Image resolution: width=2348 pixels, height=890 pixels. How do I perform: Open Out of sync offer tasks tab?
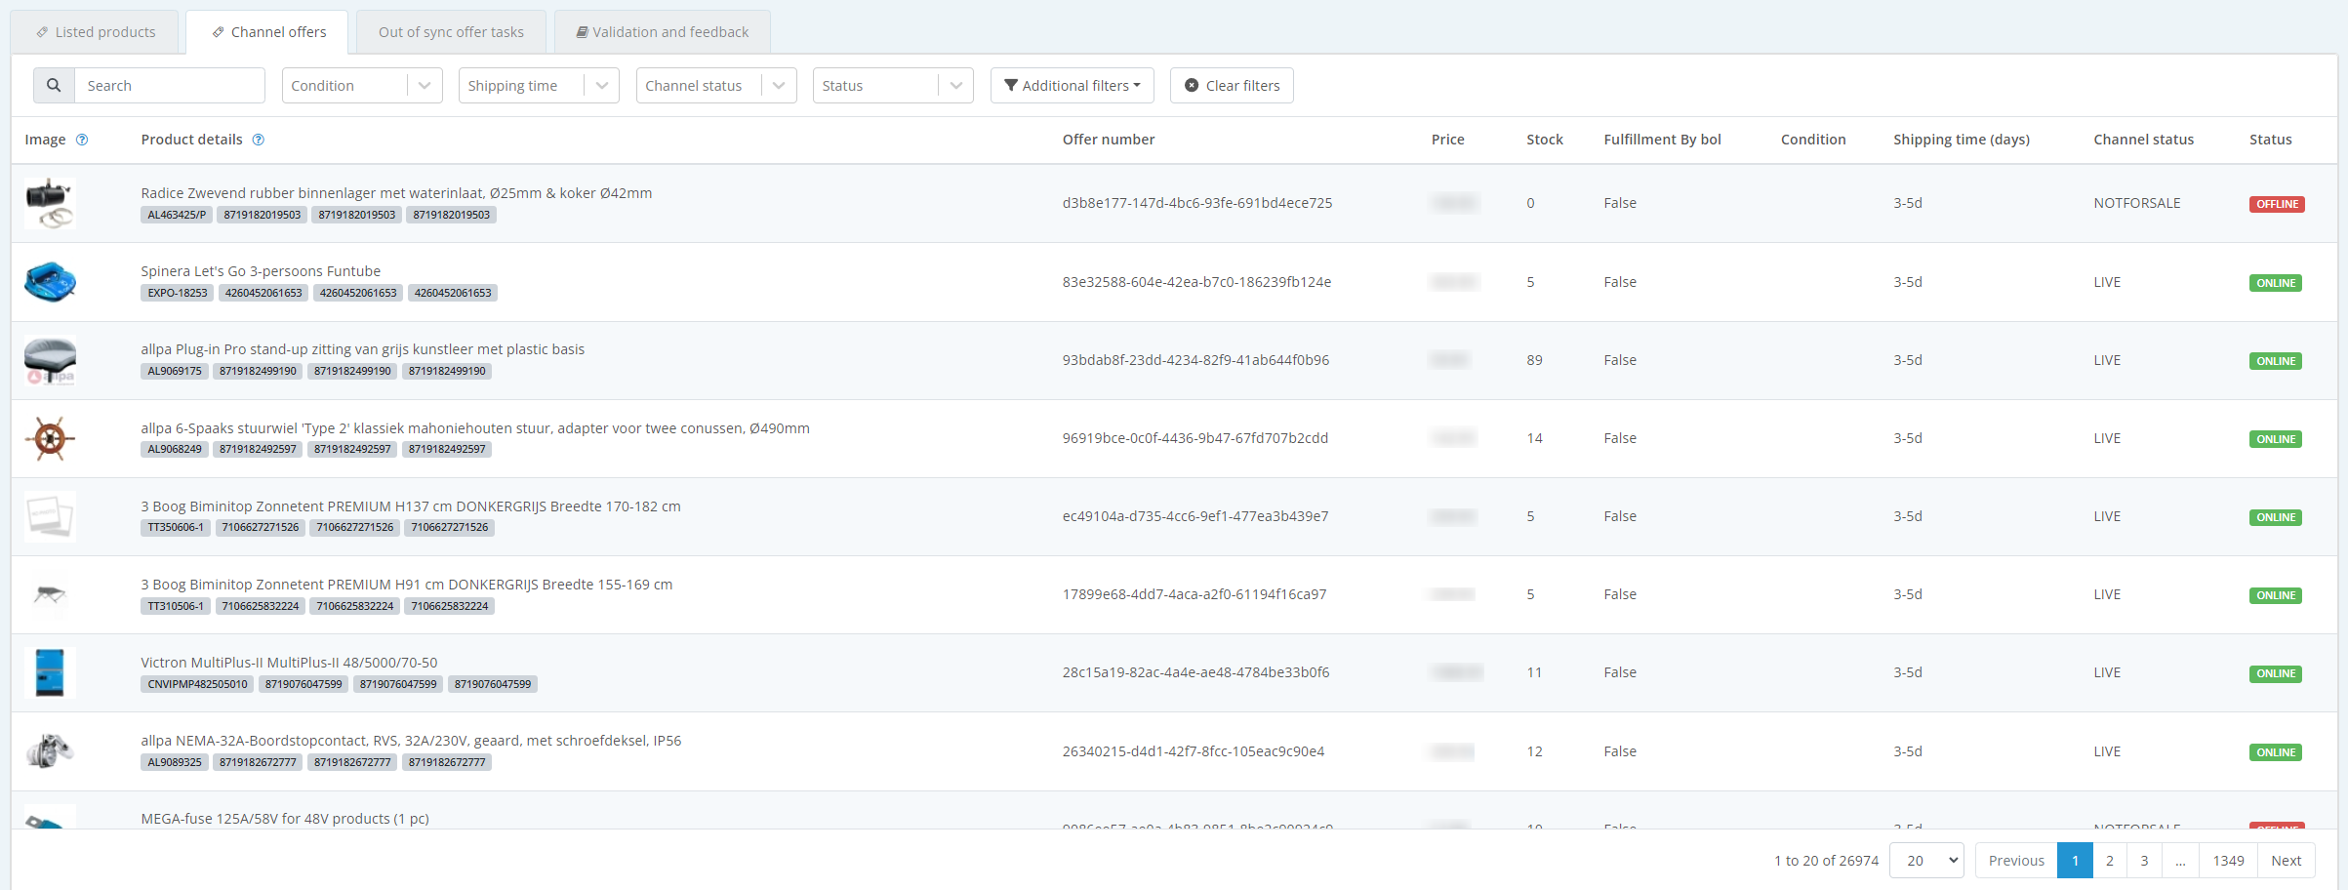click(451, 32)
